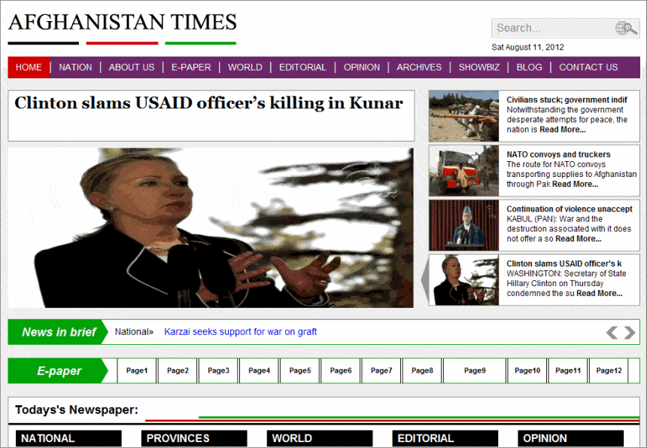Open small Clinton story thumbnail in sidebar
Viewport: 647px width, 448px height.
point(463,280)
